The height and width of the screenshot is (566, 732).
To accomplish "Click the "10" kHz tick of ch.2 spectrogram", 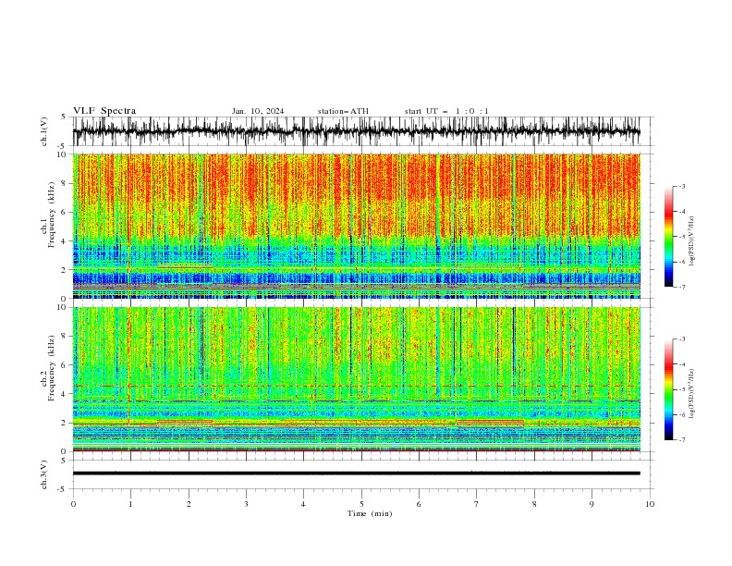I will 64,307.
